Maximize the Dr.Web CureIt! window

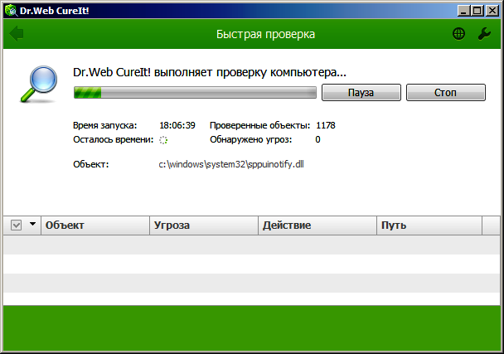coord(477,11)
